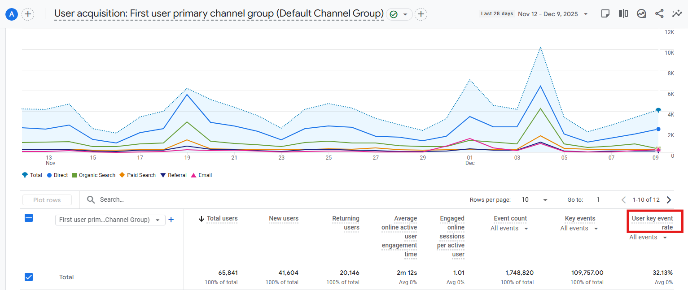Sort by Engaged online sessions per active user

451,236
